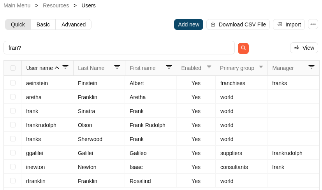Switch to the Advanced search tab

pos(74,24)
